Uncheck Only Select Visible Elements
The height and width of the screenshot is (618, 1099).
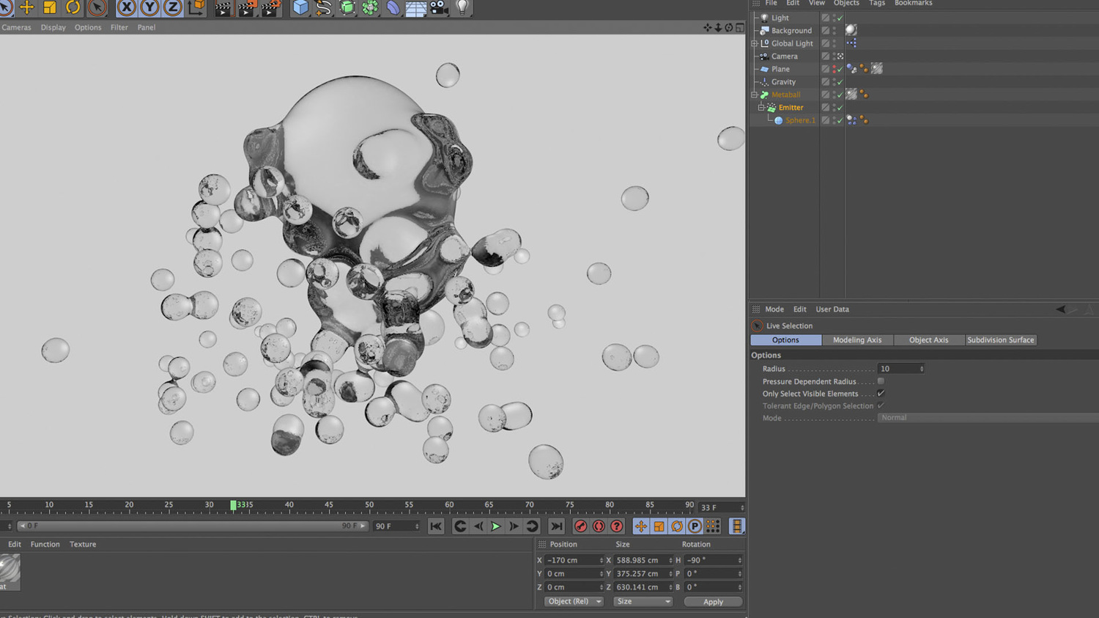[881, 394]
